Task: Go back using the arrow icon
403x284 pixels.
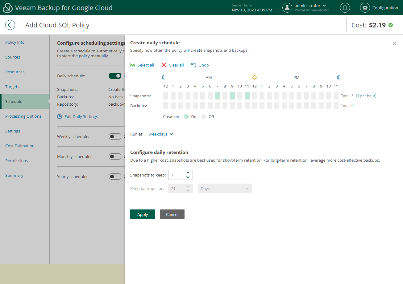Action: point(10,25)
